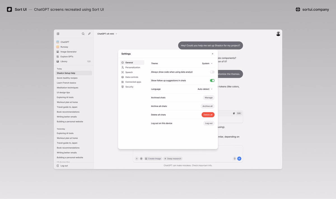Open the Theme dropdown set to System
The width and height of the screenshot is (336, 199).
207,63
